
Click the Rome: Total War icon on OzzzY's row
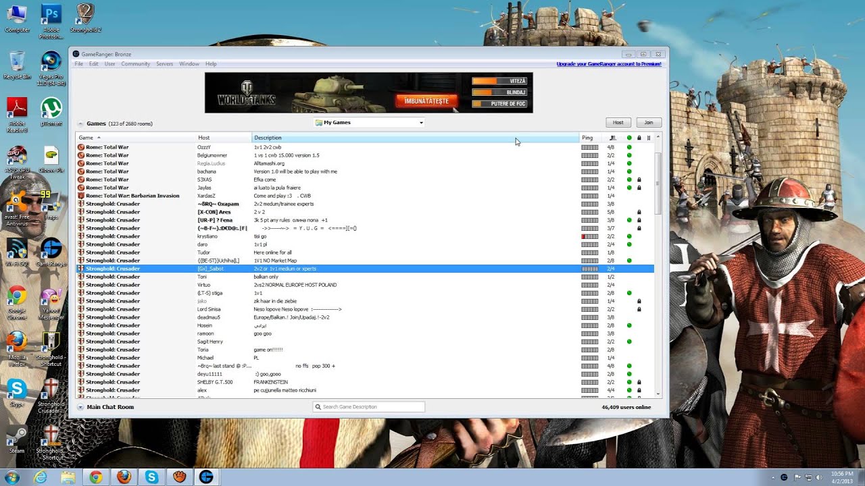(82, 146)
